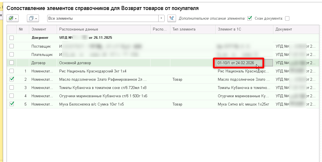
Task: Check the row 1 'Рис Националь' checkbox
Action: point(12,71)
